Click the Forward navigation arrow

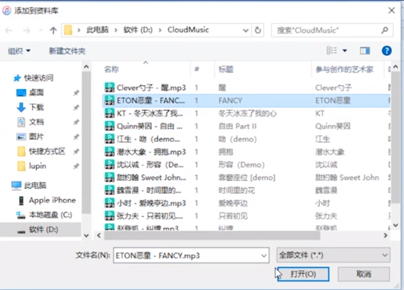(x=27, y=31)
